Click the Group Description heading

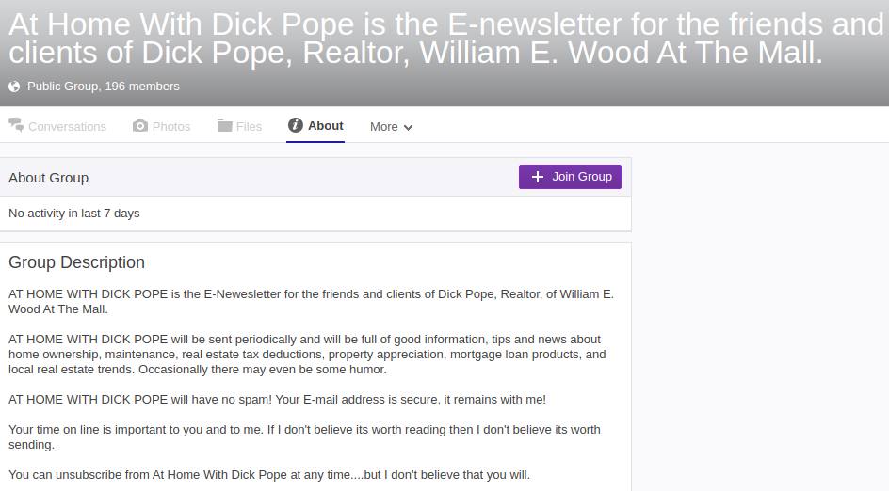77,262
